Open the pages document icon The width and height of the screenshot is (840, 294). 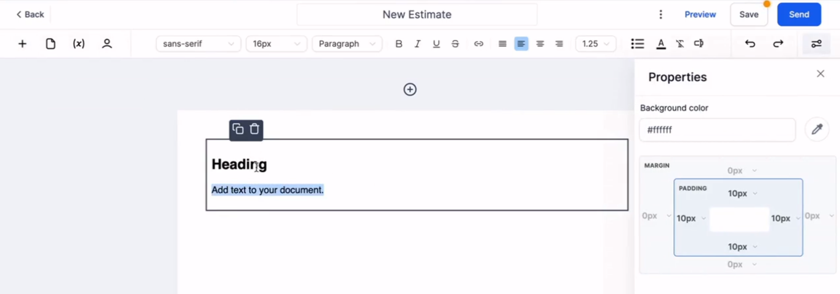pyautogui.click(x=50, y=43)
